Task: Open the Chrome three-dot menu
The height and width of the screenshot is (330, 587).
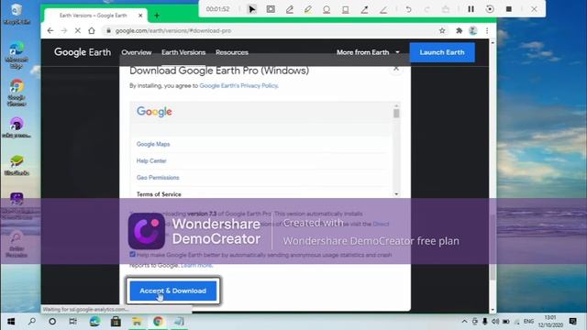Action: pos(487,30)
